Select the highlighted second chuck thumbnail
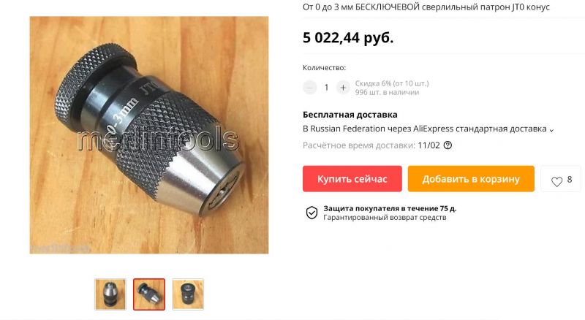The width and height of the screenshot is (585, 320). pos(149,294)
